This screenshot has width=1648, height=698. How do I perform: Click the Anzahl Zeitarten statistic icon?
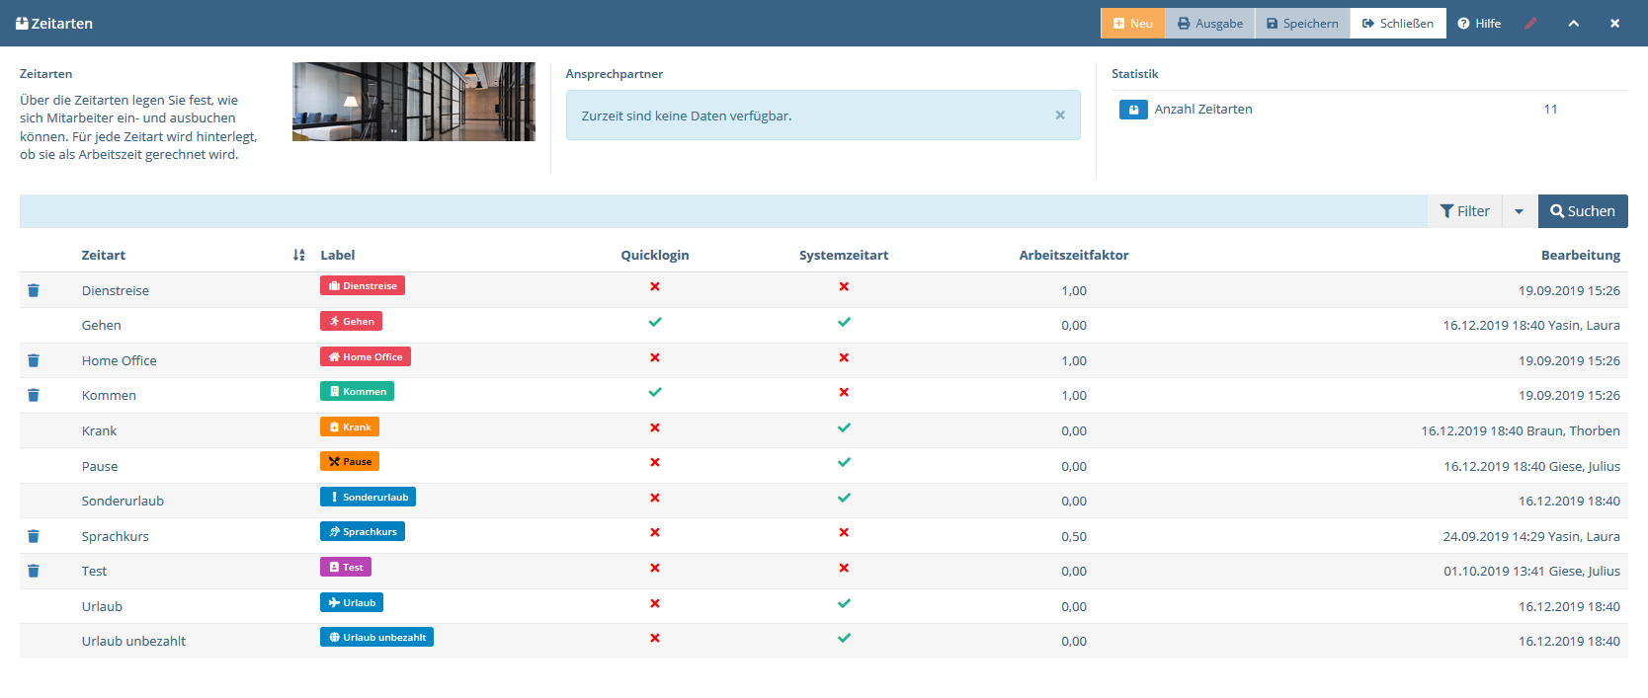coord(1133,110)
